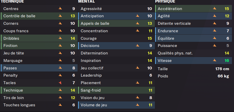The width and height of the screenshot is (234, 112).
Task: Click the orange arrow next to Anticipation
Action: coord(138,16)
